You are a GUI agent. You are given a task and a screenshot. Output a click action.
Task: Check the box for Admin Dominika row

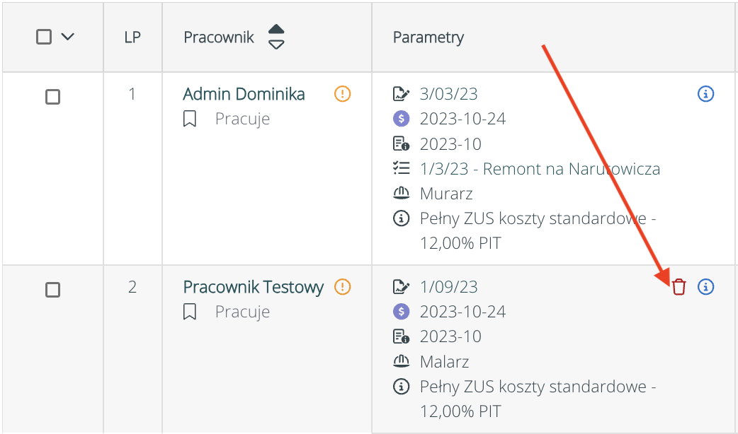pos(52,97)
